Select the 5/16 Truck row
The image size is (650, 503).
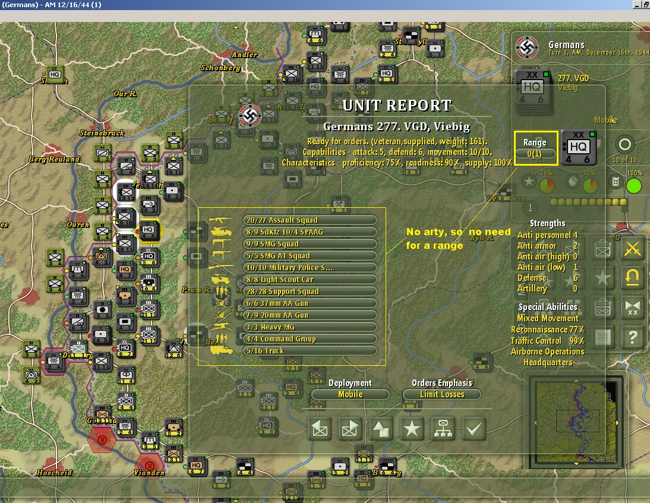click(x=310, y=351)
